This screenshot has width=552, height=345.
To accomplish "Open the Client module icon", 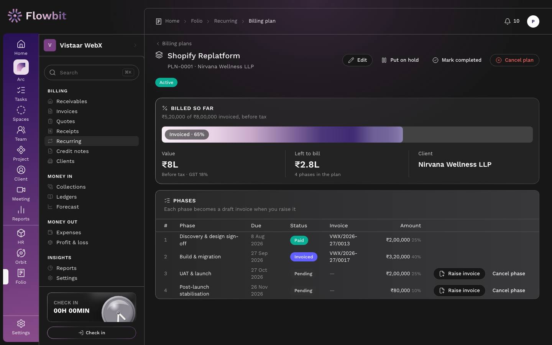I will click(x=21, y=174).
